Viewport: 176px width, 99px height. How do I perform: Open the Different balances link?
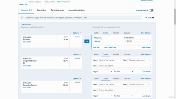(63, 2)
